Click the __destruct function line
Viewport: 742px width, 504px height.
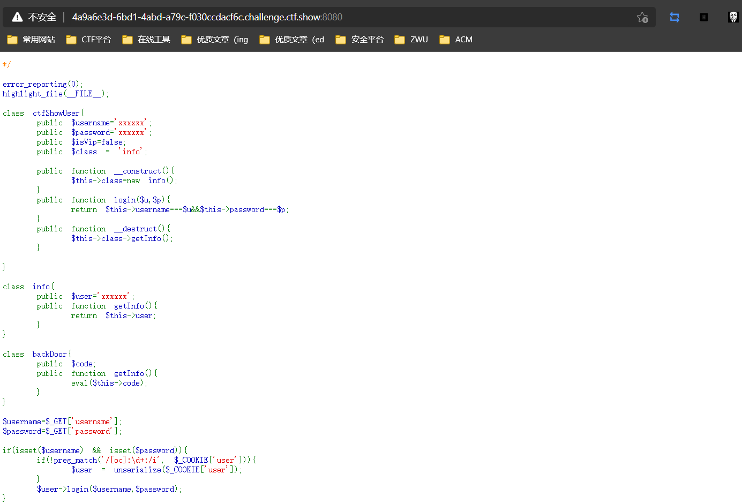(x=103, y=229)
